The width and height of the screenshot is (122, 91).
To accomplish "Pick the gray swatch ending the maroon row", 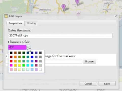I will [x=40, y=57].
